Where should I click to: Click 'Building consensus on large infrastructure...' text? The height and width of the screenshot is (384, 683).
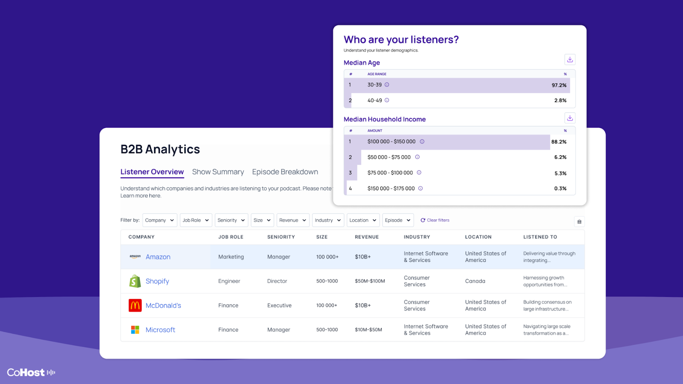point(547,305)
